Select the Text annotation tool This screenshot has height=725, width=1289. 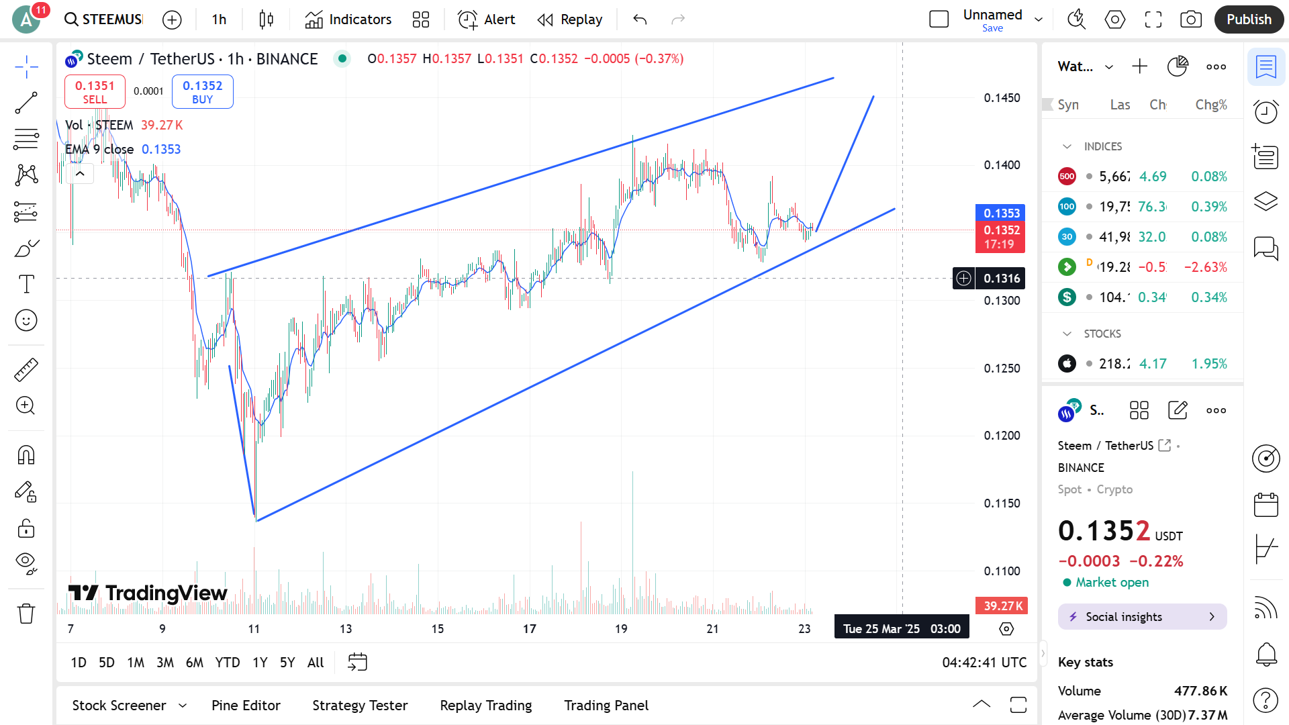click(26, 284)
